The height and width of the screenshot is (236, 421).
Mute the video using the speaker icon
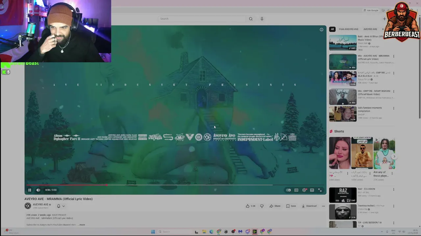coord(38,190)
